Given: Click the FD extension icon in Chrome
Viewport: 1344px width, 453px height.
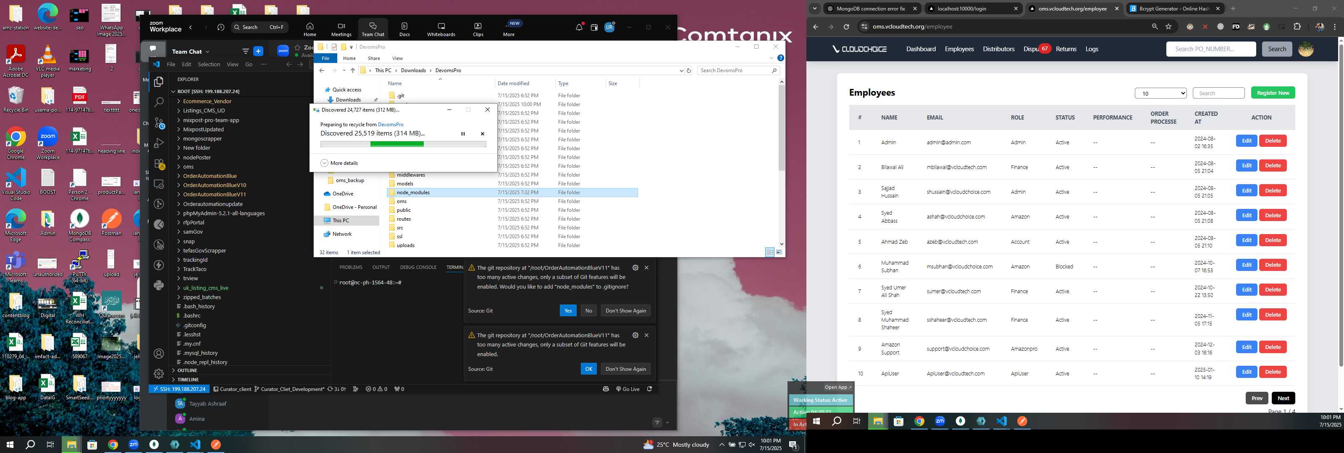Looking at the screenshot, I should pos(1236,26).
